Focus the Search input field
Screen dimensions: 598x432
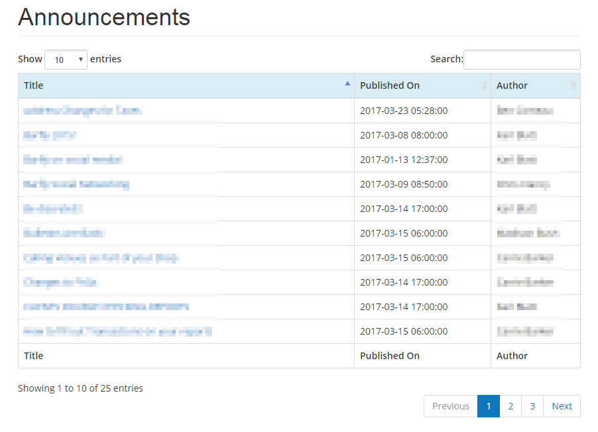522,60
